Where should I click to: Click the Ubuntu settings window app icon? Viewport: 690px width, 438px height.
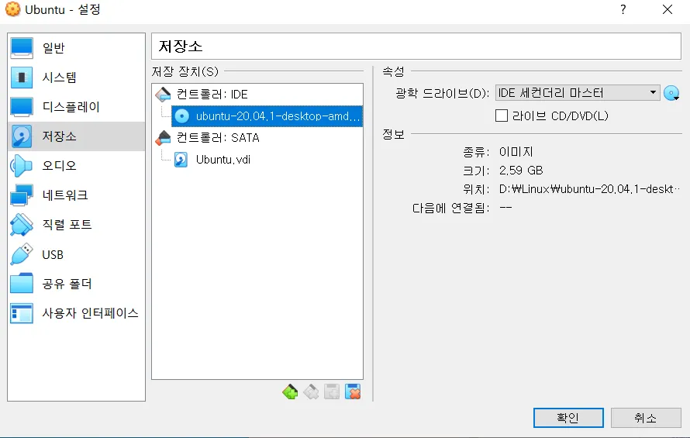point(12,9)
